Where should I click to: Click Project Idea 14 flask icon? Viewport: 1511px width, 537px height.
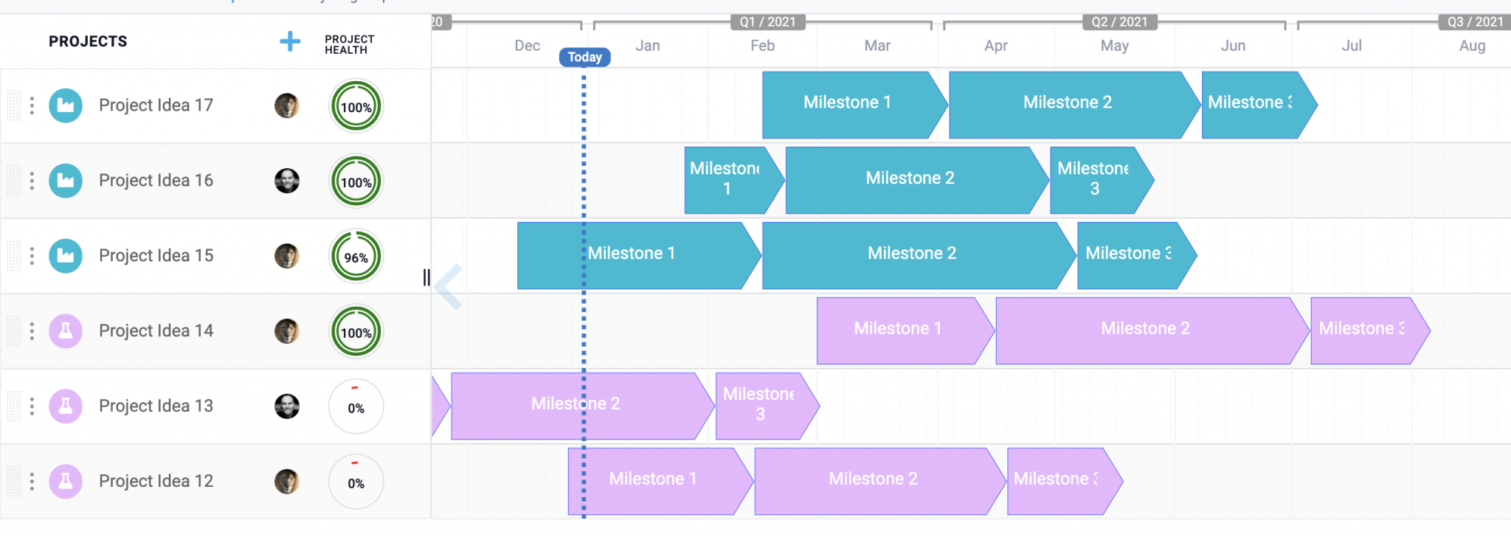[x=66, y=331]
